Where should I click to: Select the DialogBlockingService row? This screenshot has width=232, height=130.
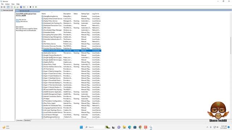point(71,16)
